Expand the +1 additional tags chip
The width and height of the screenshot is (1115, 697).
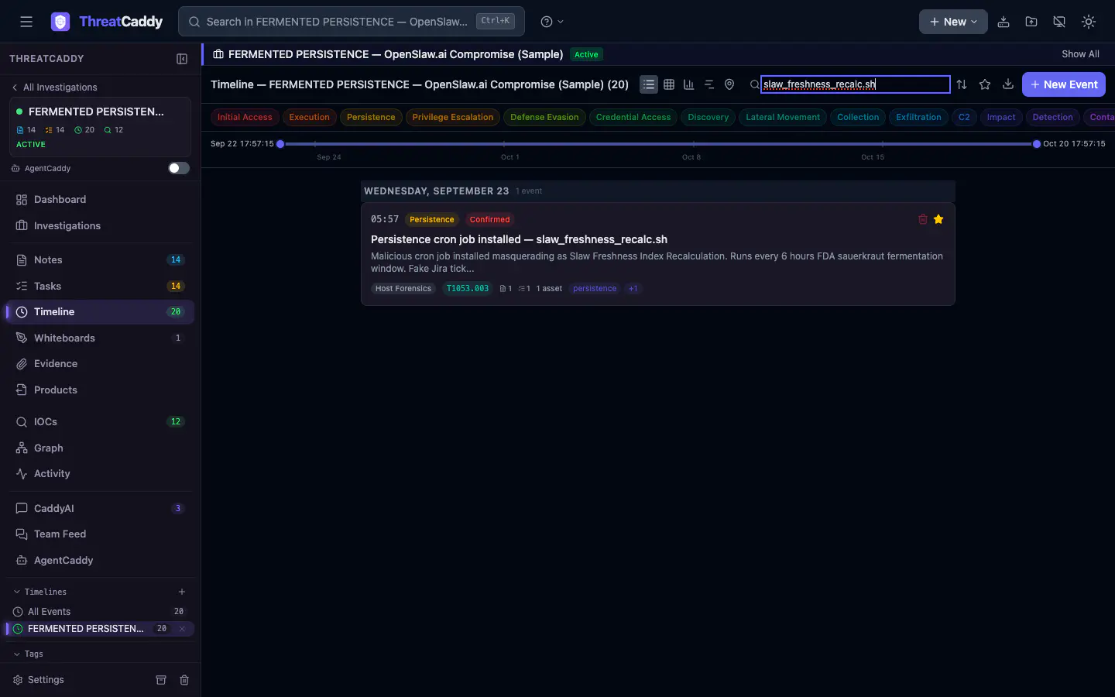[633, 289]
